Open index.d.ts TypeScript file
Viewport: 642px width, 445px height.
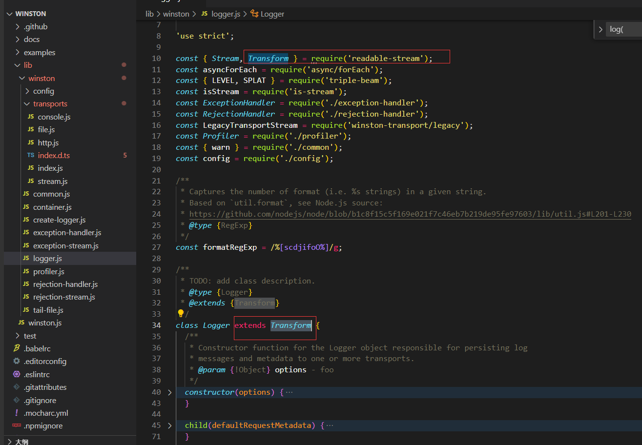click(x=54, y=155)
